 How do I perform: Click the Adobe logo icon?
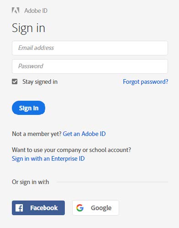[x=16, y=11]
